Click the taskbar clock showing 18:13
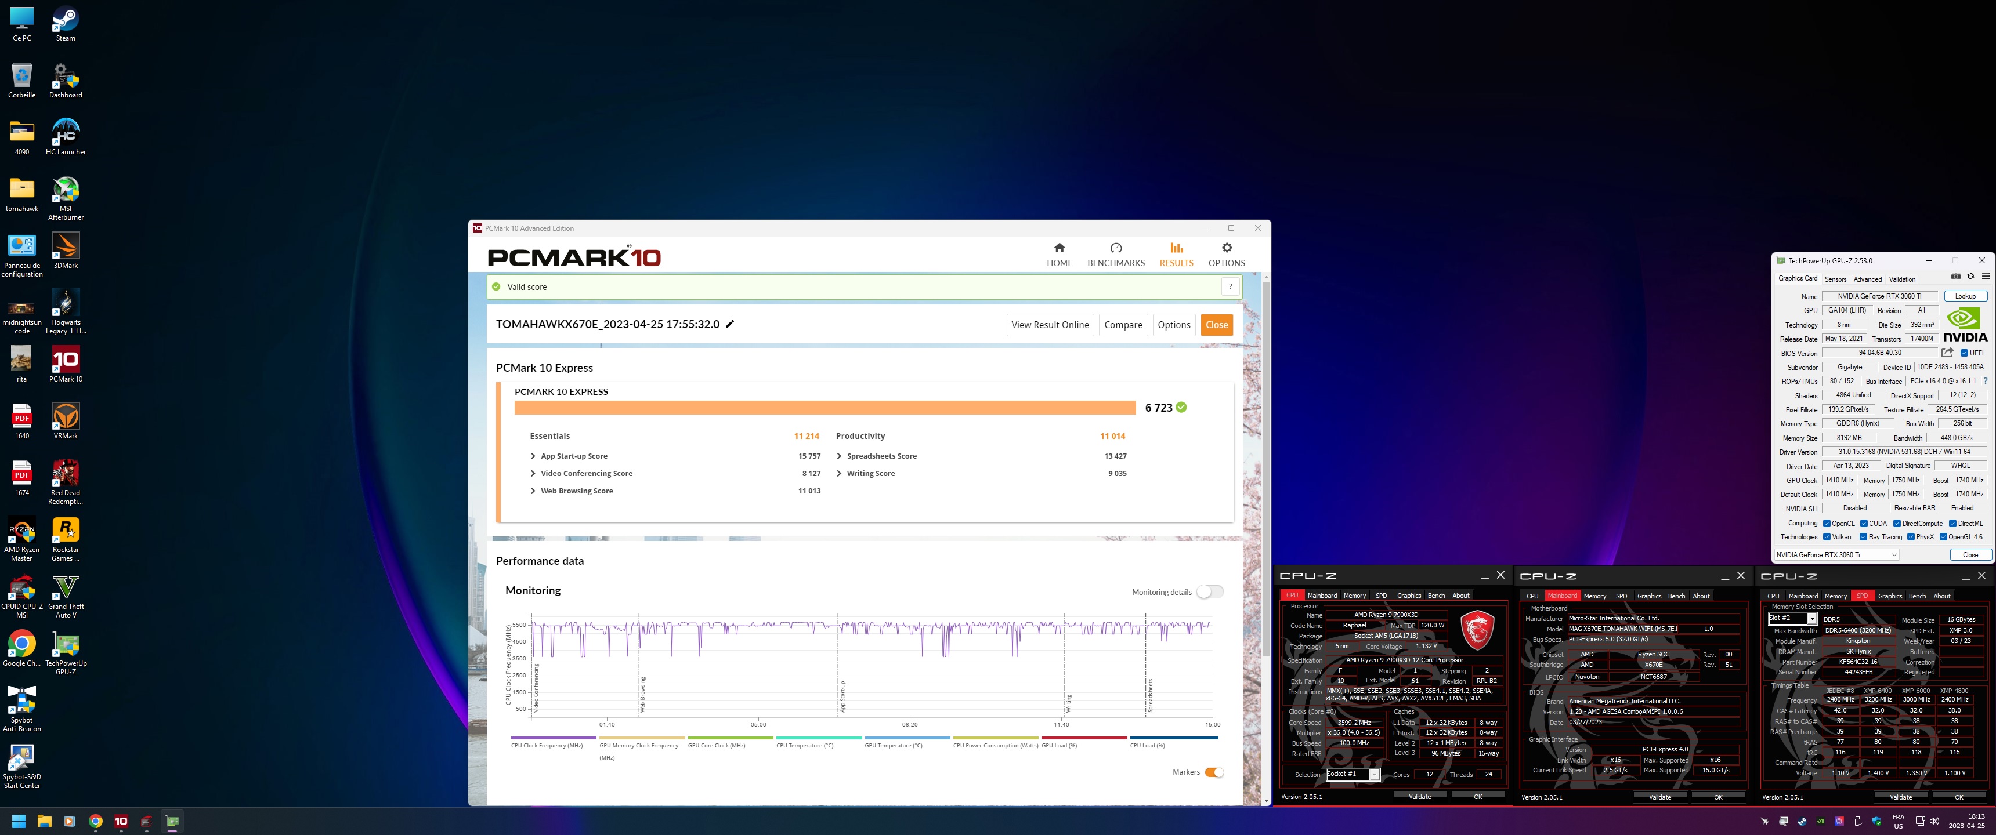 (1966, 821)
